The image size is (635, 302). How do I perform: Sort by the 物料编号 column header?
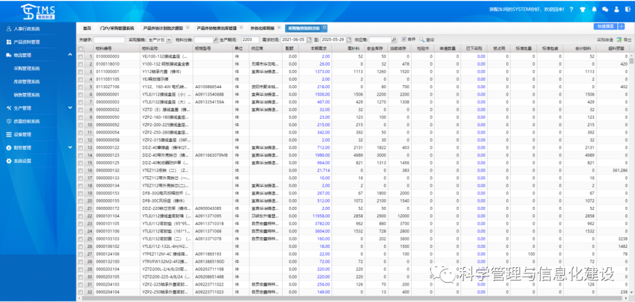point(117,48)
